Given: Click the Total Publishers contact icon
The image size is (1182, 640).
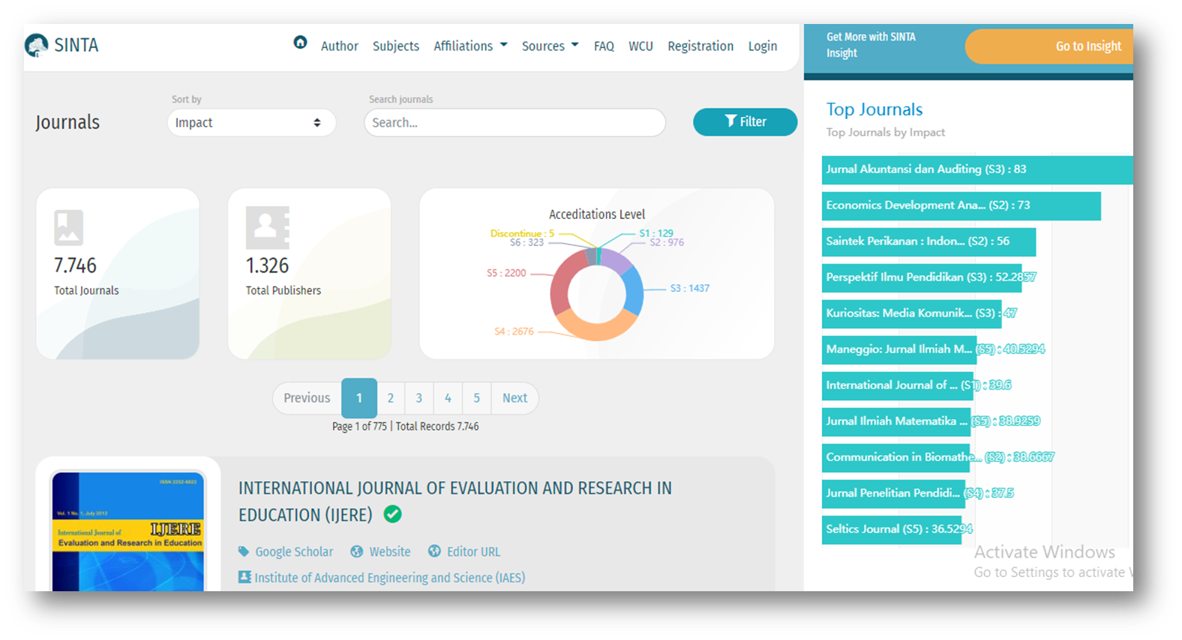Looking at the screenshot, I should click(x=267, y=227).
